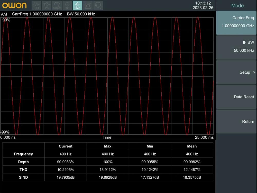Click the AM mode label

tap(4, 14)
